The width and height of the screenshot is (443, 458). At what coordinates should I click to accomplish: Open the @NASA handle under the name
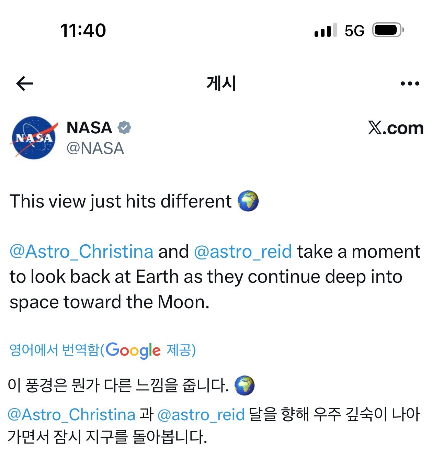click(95, 148)
